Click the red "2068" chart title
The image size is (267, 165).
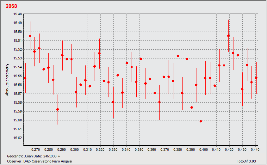[11, 6]
